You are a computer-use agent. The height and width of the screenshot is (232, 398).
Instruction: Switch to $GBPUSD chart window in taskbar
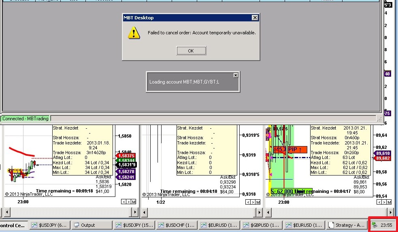coord(262,225)
